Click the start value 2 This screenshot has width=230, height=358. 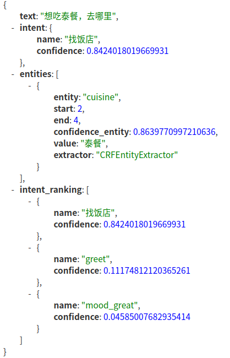pos(80,109)
